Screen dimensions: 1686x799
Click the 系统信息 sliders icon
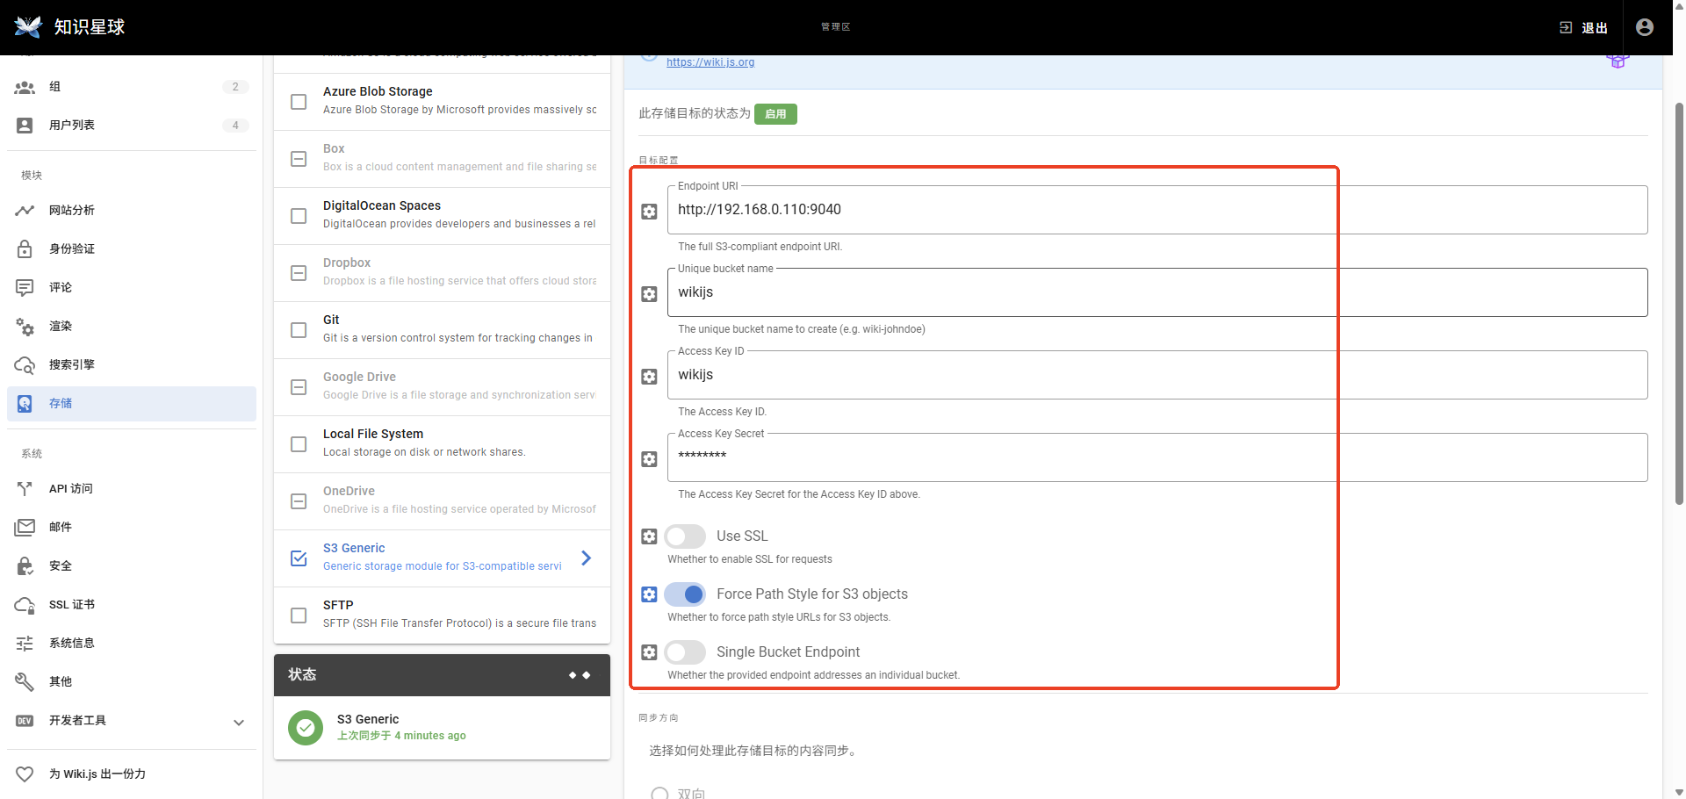tap(25, 644)
